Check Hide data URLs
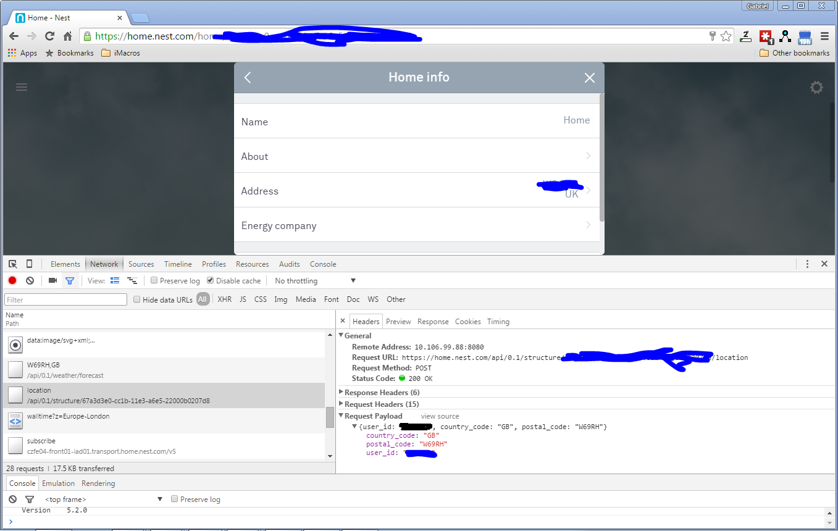838x531 pixels. [x=137, y=299]
